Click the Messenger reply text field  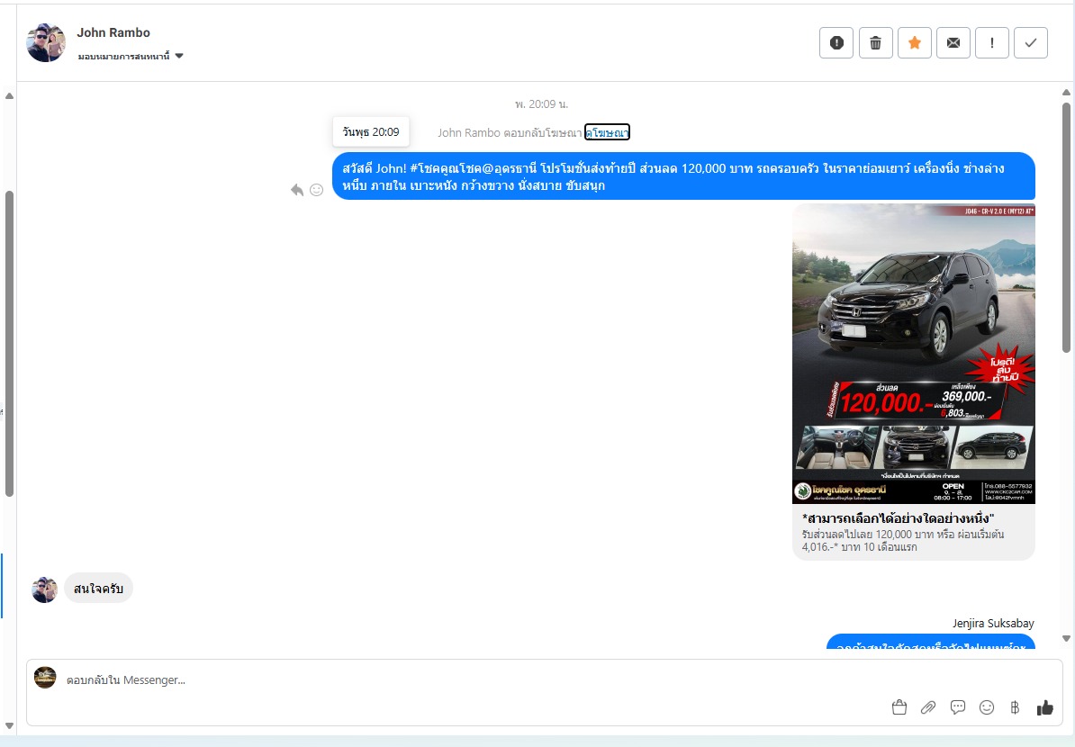coord(450,680)
